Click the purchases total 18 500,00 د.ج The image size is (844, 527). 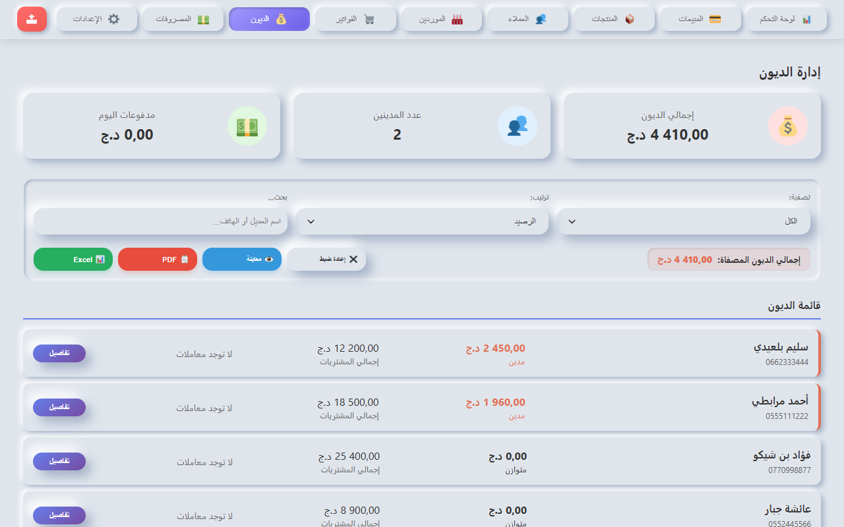point(347,402)
